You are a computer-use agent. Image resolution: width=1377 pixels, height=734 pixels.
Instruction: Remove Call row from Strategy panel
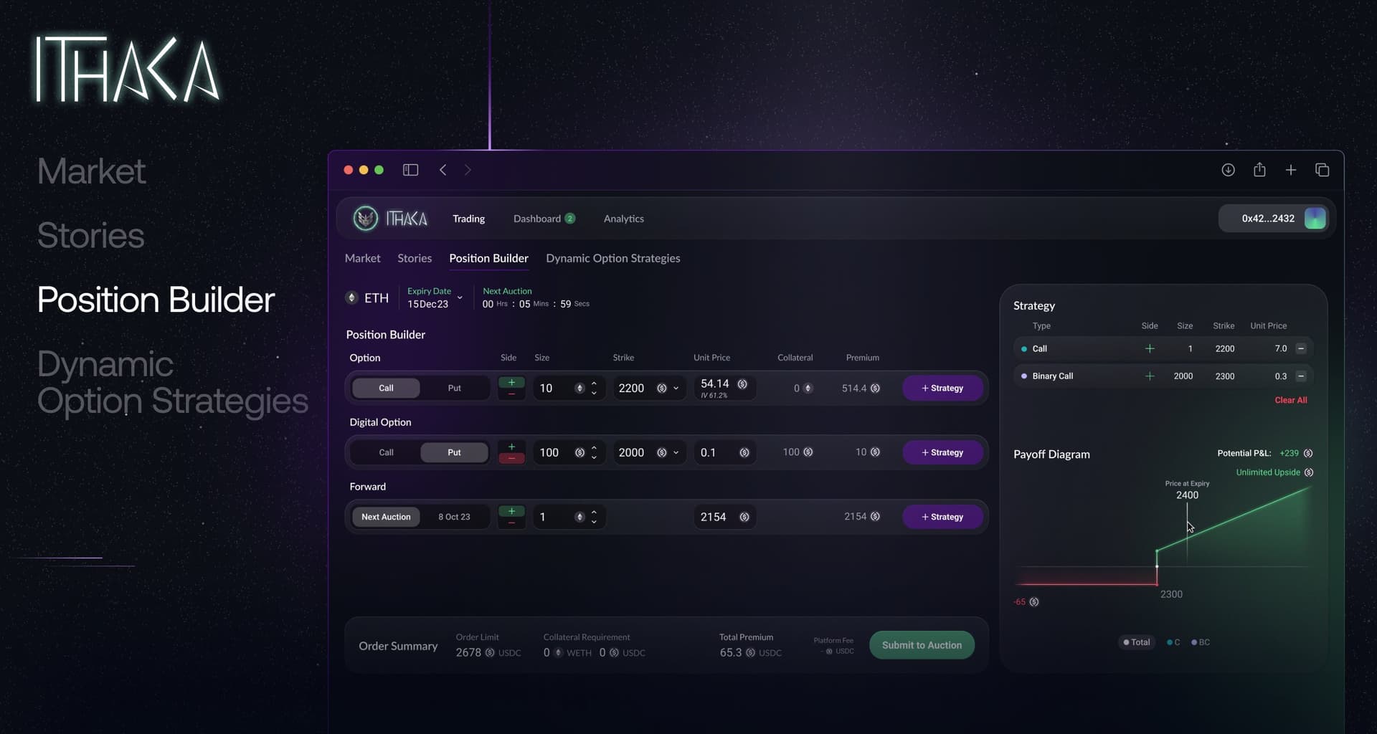click(x=1301, y=348)
